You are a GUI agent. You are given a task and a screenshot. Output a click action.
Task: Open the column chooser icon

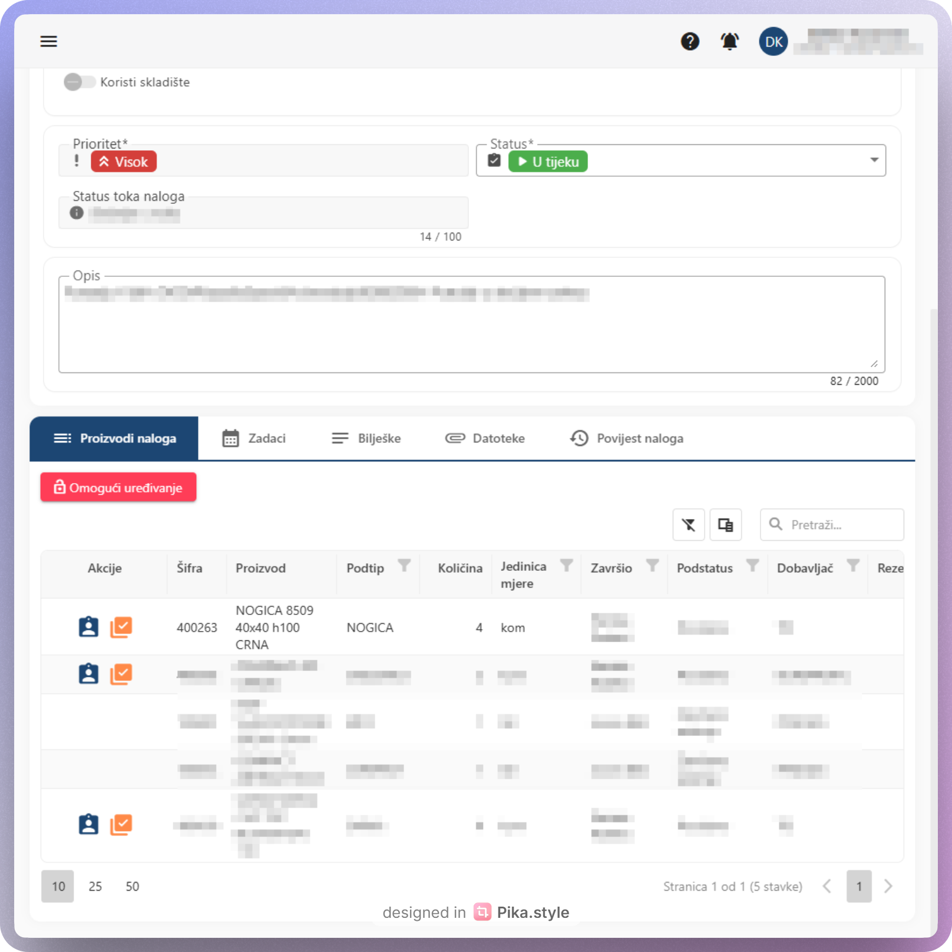tap(725, 524)
